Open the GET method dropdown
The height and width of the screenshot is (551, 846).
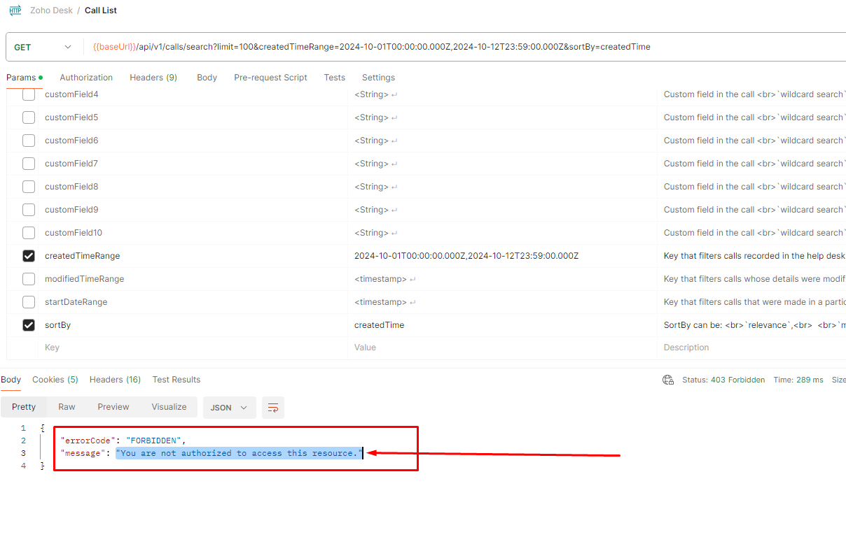(44, 47)
